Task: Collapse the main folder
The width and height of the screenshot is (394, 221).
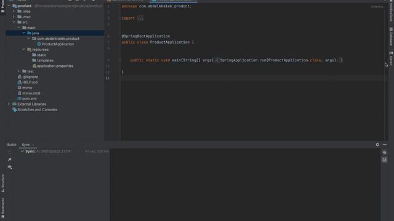Action: point(19,28)
